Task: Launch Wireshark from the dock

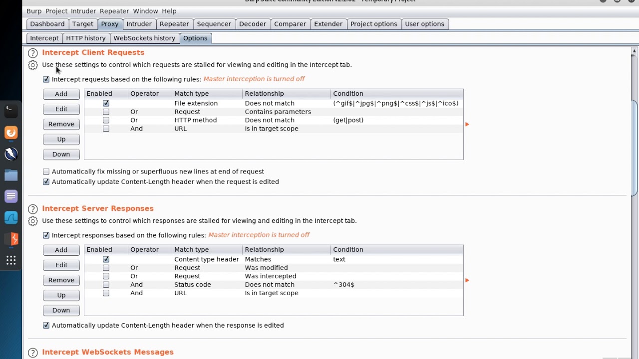Action: click(11, 218)
